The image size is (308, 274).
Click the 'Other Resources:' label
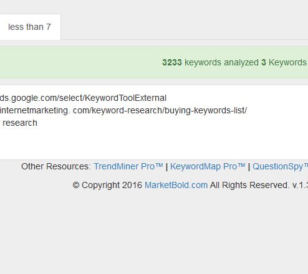[x=56, y=166]
